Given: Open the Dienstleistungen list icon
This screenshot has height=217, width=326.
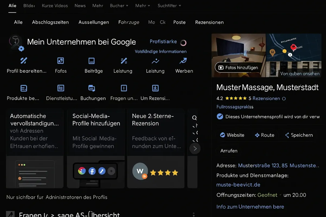Looking at the screenshot, I should click(61, 88).
